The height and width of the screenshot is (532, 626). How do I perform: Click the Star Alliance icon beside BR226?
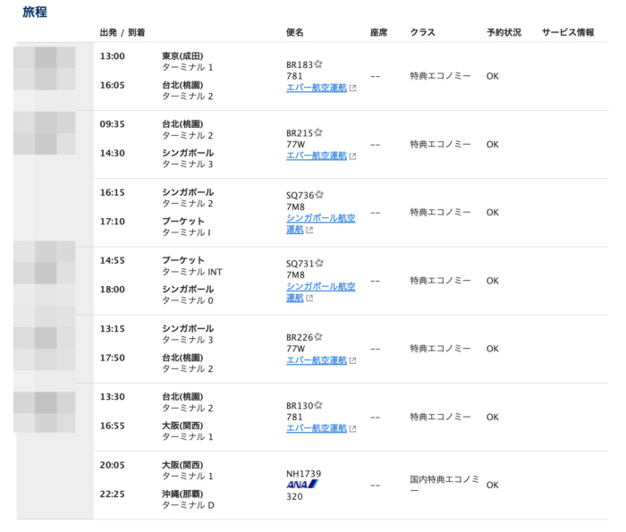(x=318, y=337)
